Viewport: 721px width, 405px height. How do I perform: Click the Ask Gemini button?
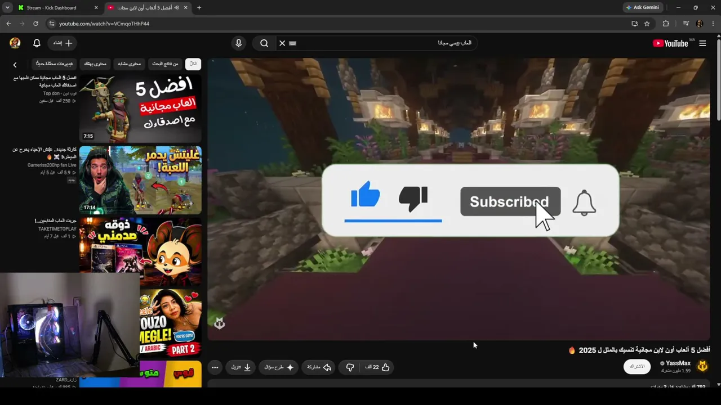pyautogui.click(x=642, y=8)
